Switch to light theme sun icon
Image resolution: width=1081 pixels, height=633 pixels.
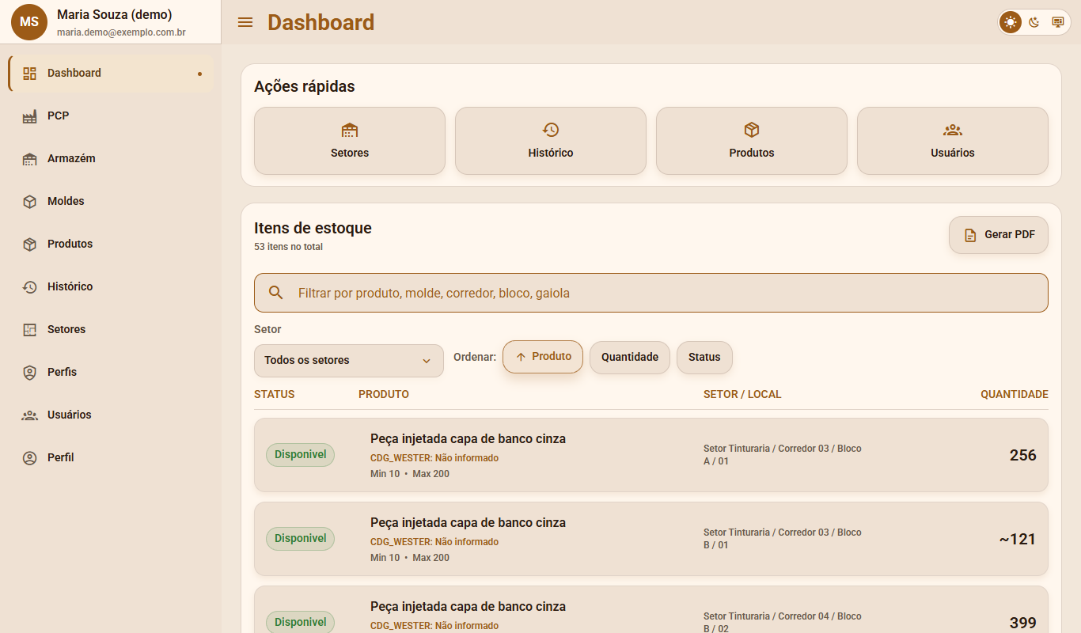(1011, 22)
